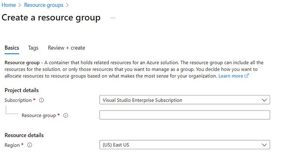301x166 pixels.
Task: Click the Create a resource group title
Action: (51, 18)
